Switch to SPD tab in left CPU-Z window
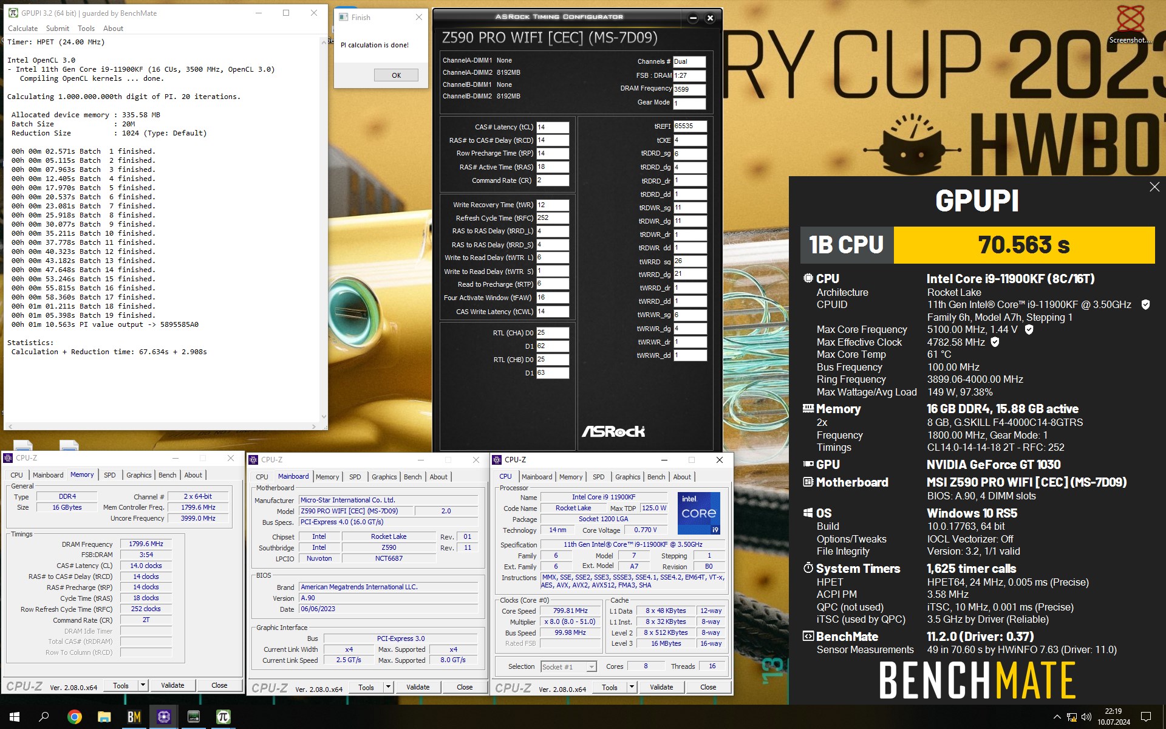Viewport: 1166px width, 729px height. (x=110, y=475)
